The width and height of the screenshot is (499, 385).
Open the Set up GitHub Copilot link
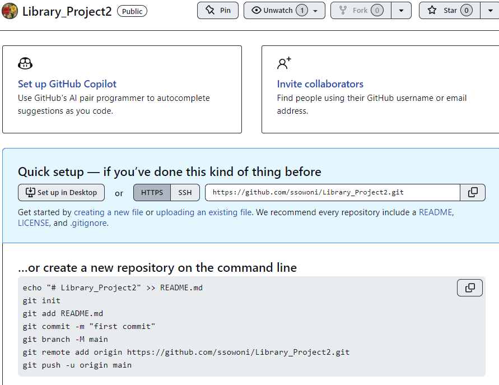(67, 84)
